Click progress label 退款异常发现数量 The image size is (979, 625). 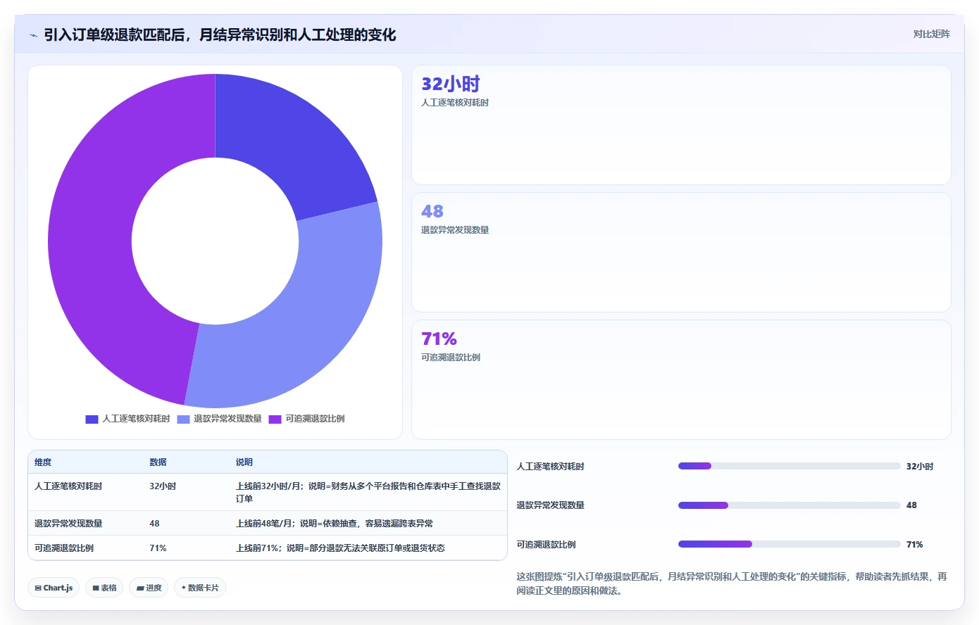point(550,505)
